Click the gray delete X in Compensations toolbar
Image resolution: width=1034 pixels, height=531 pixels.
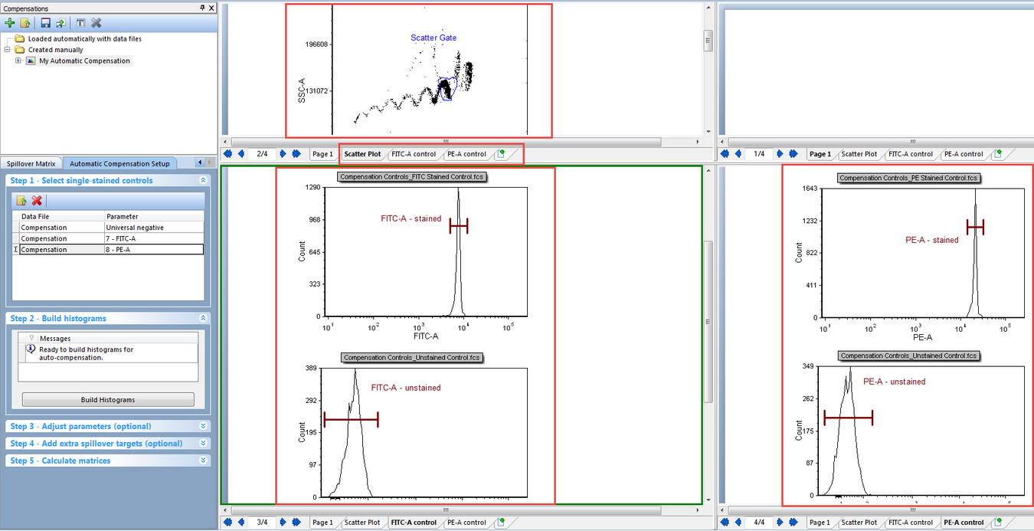pos(97,23)
